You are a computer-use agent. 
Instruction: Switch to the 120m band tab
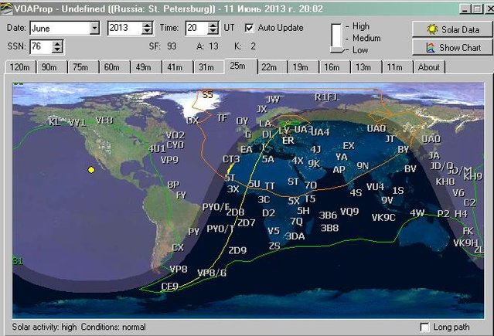(20, 67)
